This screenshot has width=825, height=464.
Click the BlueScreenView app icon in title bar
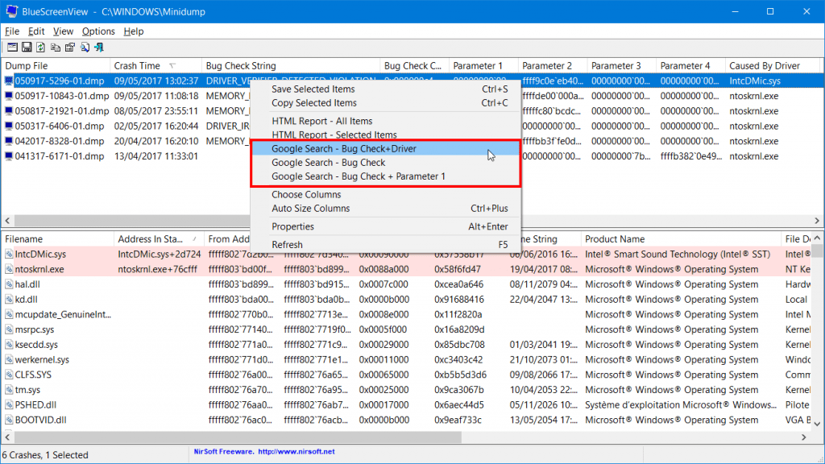tap(11, 11)
